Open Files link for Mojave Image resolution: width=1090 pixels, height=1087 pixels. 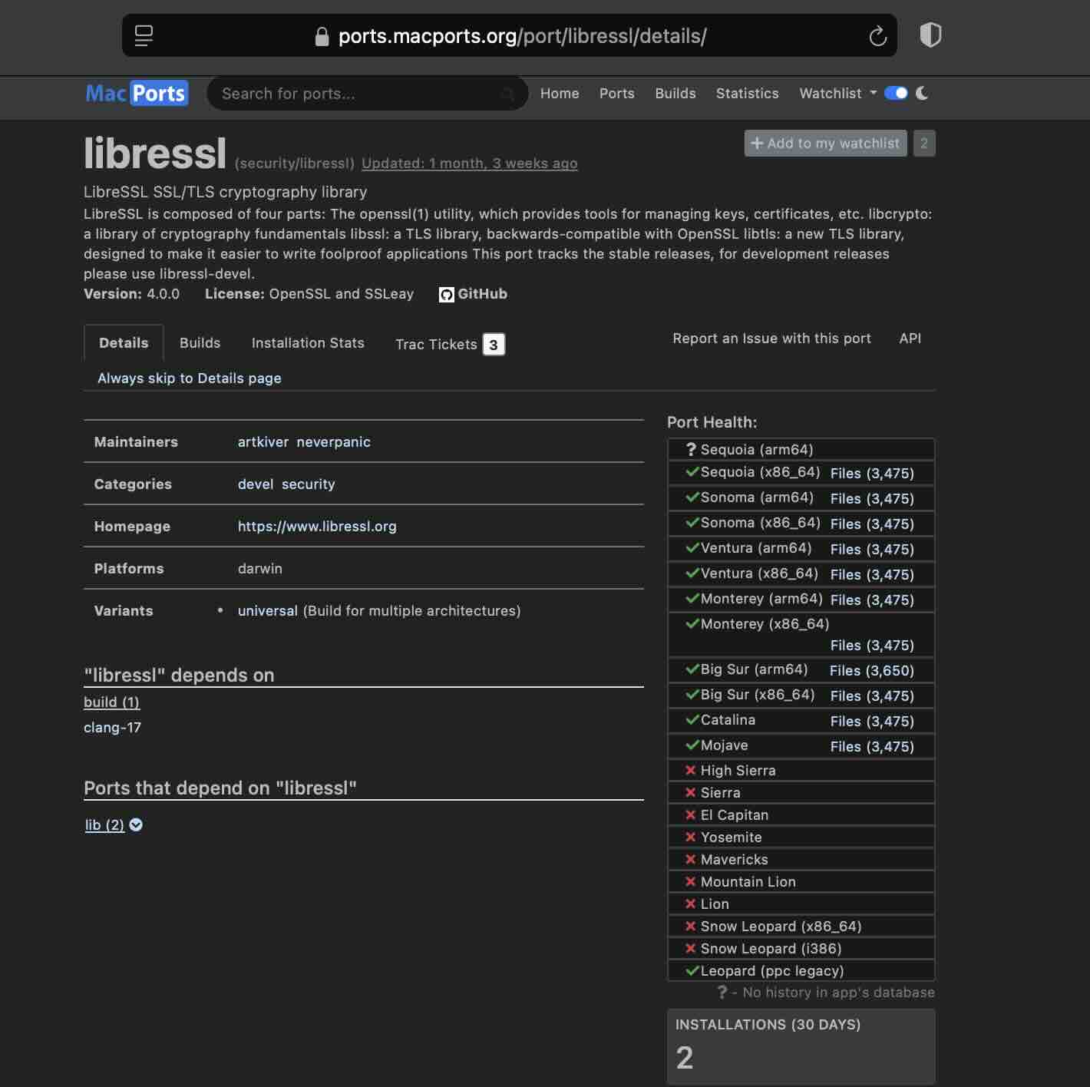tap(872, 747)
